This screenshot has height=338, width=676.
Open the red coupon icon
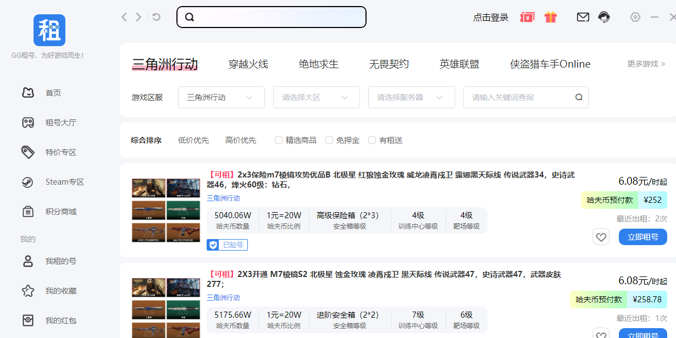527,17
